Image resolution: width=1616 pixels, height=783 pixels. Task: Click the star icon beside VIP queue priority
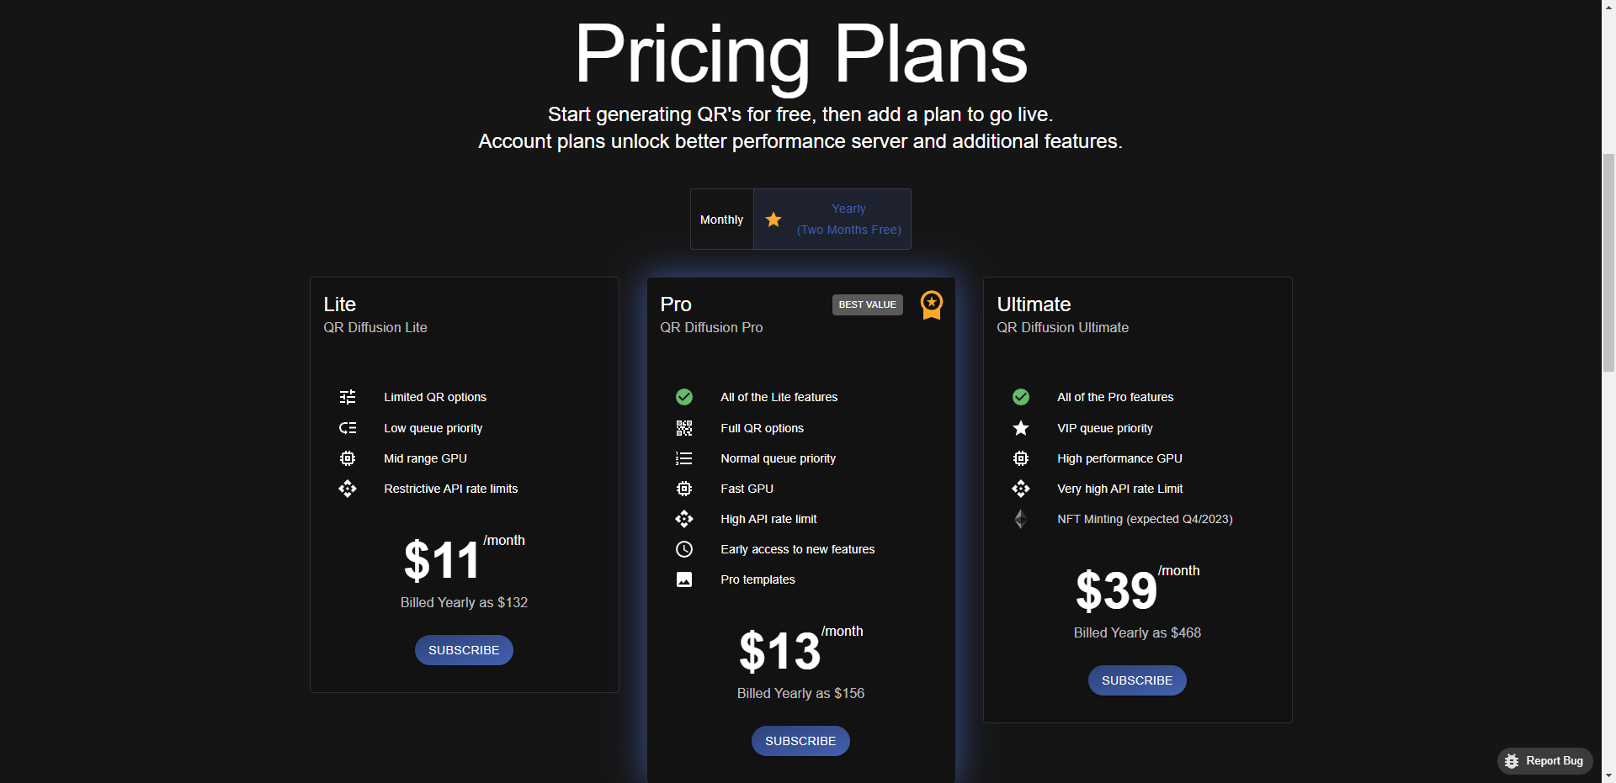coord(1021,428)
